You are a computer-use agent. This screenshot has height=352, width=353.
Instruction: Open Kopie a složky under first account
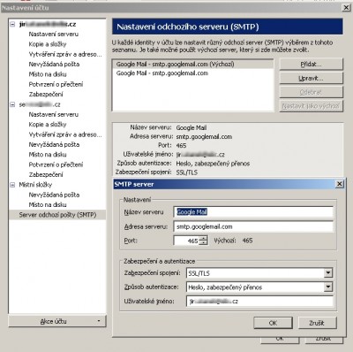pyautogui.click(x=48, y=44)
